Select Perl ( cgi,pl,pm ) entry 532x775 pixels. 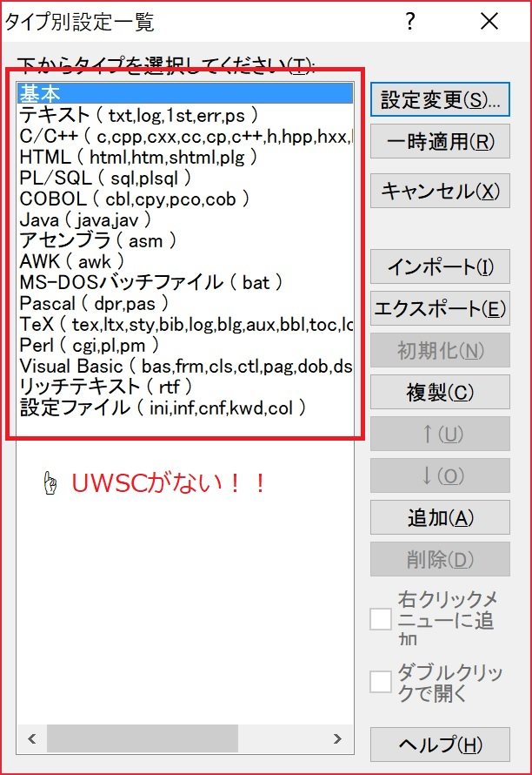point(185,345)
